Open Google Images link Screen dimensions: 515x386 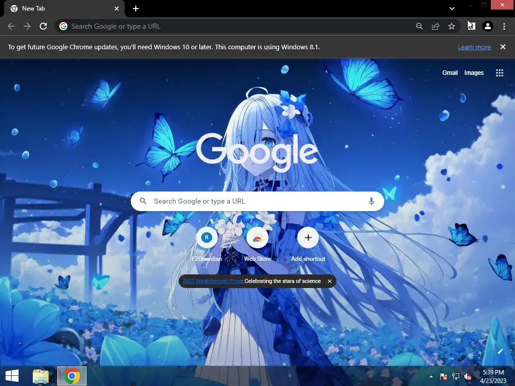click(474, 72)
